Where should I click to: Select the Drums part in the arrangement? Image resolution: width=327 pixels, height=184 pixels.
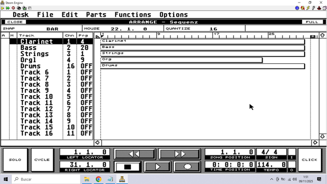pyautogui.click(x=202, y=66)
